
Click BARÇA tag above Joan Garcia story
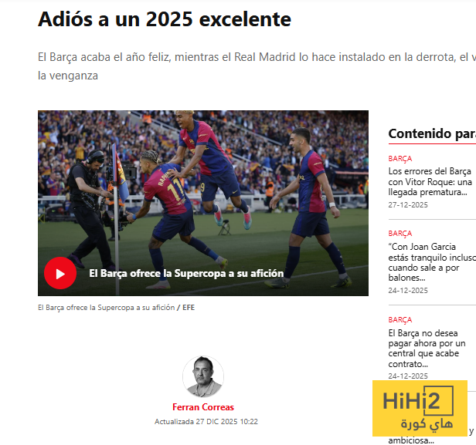(400, 234)
